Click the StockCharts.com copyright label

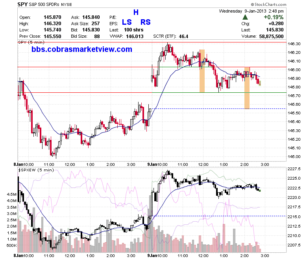tap(268, 4)
